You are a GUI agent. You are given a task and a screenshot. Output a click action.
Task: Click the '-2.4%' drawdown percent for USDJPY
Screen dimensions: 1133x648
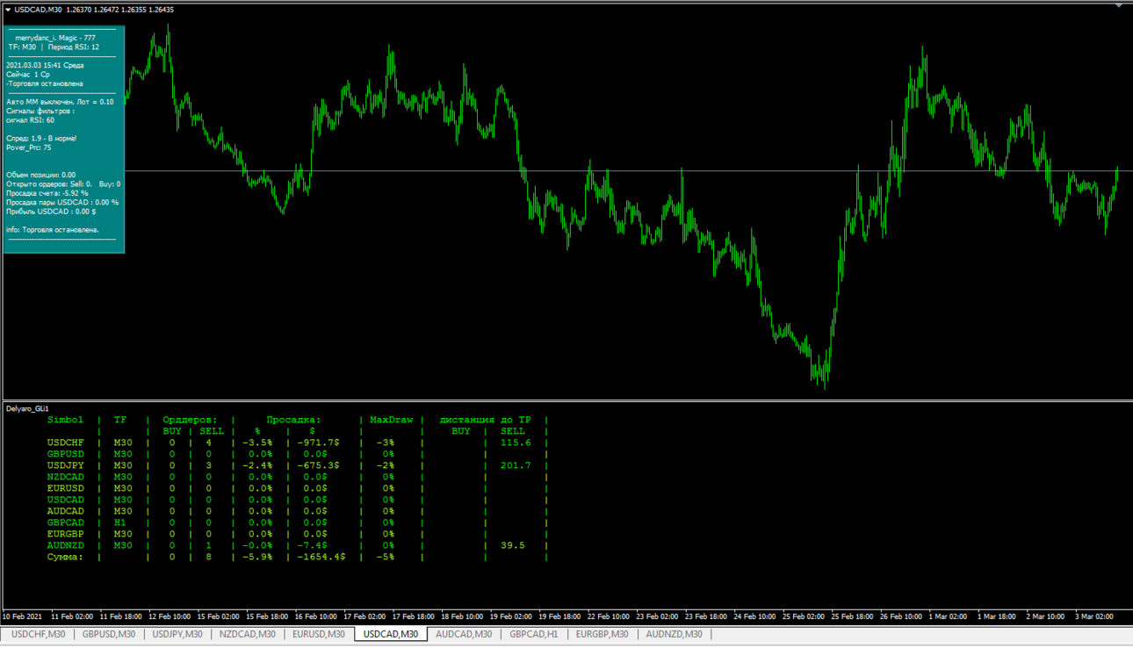click(x=258, y=465)
